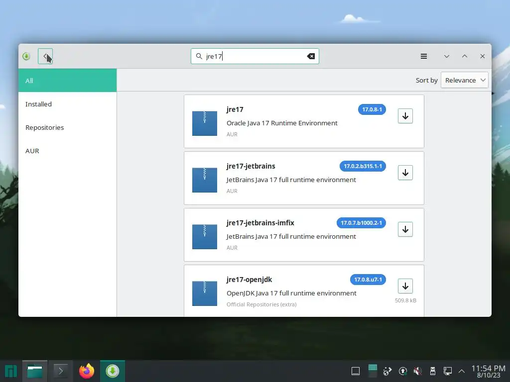Install the jre17 package via download arrow

405,116
